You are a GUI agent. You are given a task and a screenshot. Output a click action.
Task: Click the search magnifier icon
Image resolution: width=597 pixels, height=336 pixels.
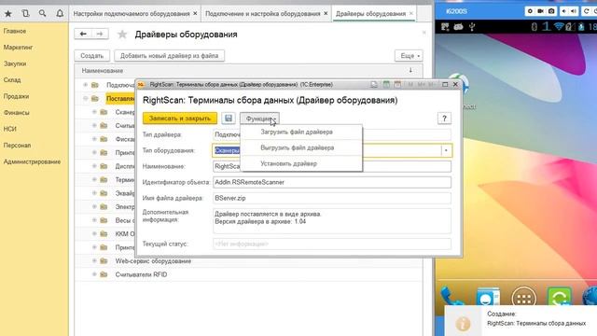[42, 14]
